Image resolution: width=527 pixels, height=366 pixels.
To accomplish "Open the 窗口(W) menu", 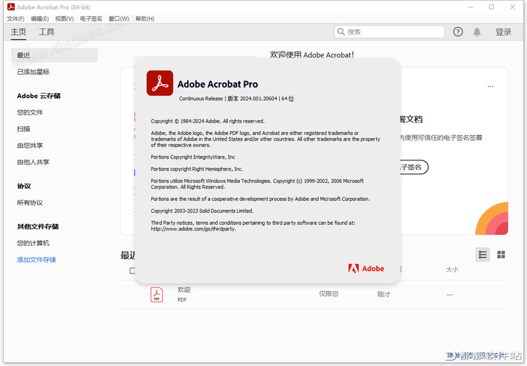I will [119, 19].
